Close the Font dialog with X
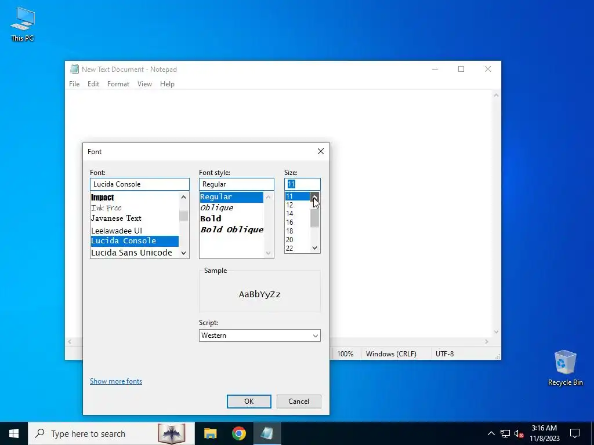 pos(320,151)
